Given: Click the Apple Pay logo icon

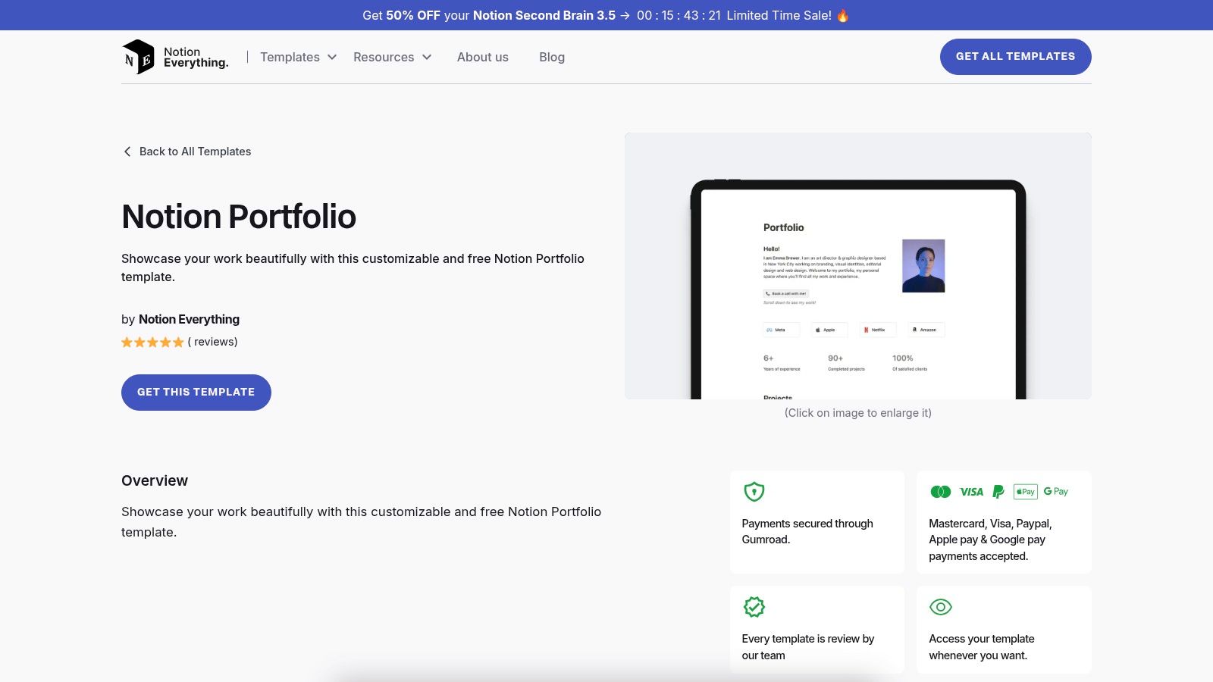Looking at the screenshot, I should coord(1026,492).
